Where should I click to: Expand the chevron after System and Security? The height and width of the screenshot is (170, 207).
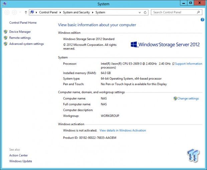(93, 12)
